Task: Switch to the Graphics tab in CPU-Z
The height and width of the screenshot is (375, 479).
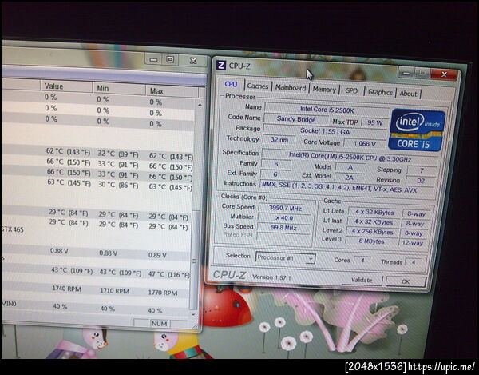Action: pos(380,92)
